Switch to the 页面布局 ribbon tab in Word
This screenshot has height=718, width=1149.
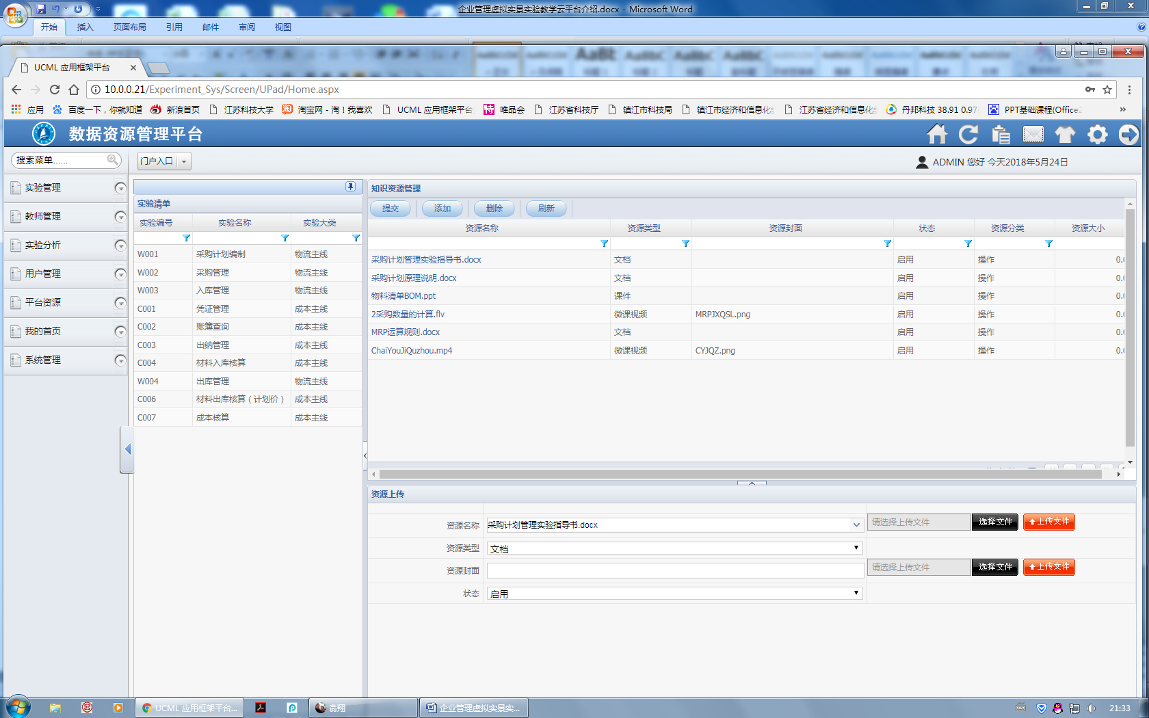click(x=130, y=27)
